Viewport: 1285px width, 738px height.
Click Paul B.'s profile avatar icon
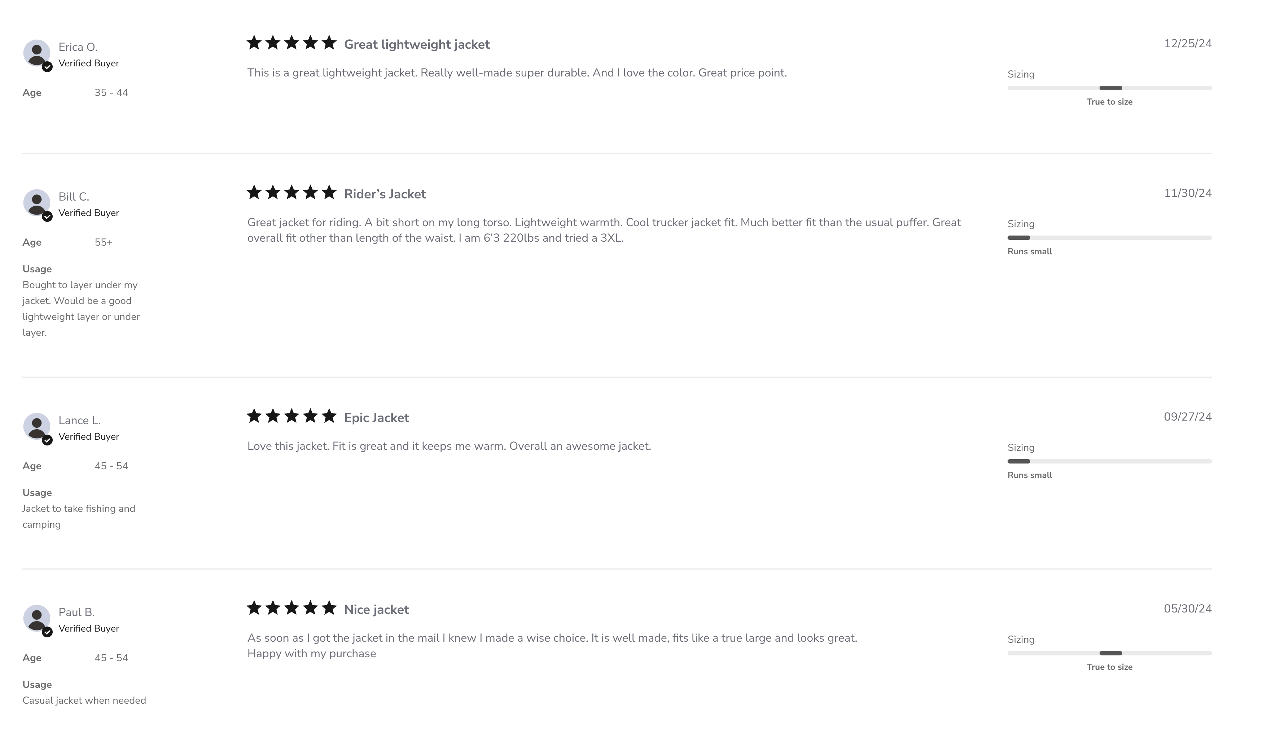coord(36,618)
